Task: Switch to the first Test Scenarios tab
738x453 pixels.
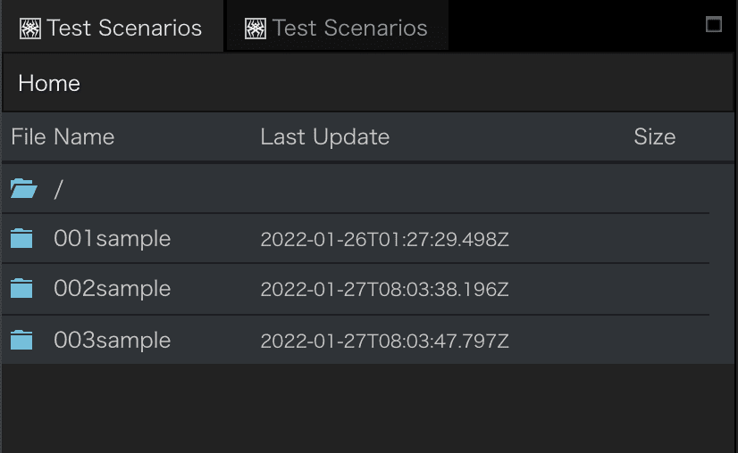Action: (x=112, y=27)
